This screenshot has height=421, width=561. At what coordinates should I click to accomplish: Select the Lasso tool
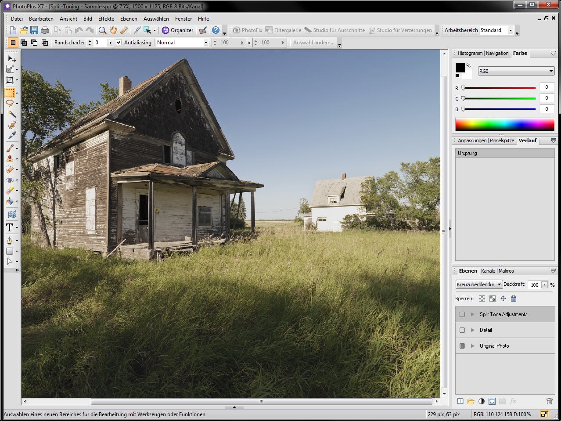tap(10, 104)
